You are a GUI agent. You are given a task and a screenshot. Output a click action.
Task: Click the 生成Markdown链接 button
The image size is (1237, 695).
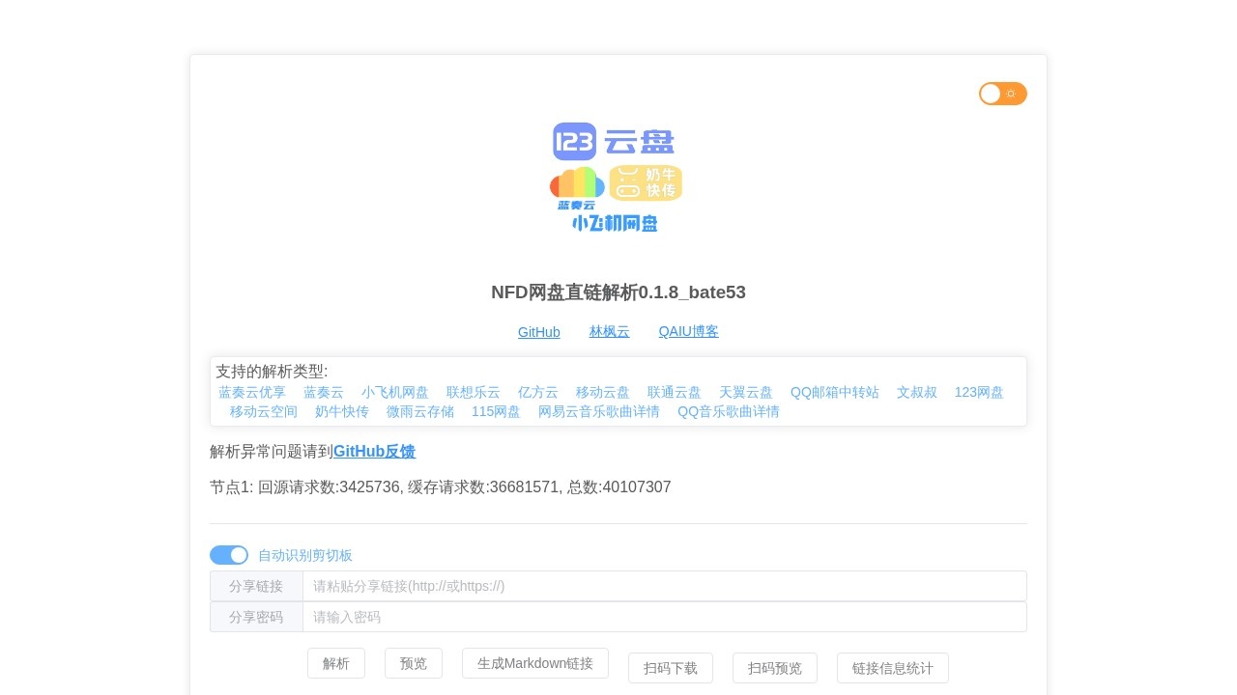(x=535, y=663)
